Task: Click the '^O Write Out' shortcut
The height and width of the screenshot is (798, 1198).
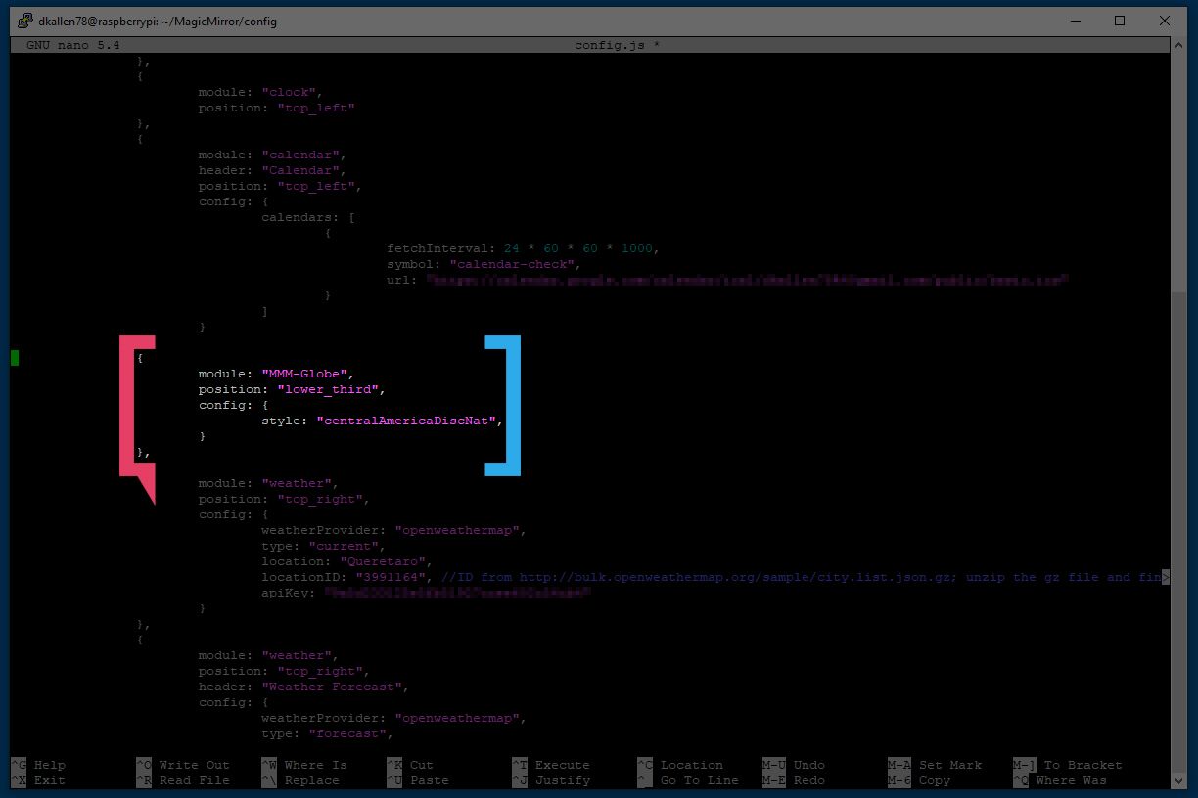Action: [x=182, y=765]
